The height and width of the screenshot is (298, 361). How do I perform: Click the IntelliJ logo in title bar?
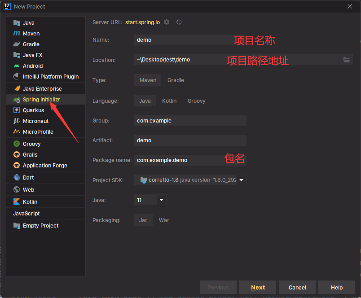click(x=7, y=6)
